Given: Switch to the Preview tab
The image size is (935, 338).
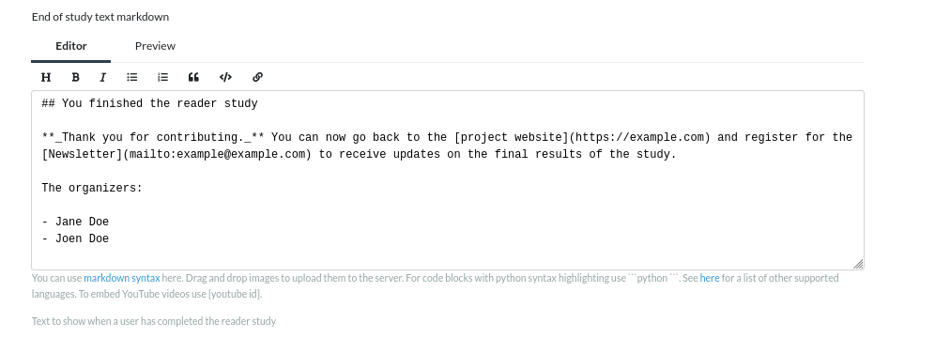Looking at the screenshot, I should tap(155, 46).
